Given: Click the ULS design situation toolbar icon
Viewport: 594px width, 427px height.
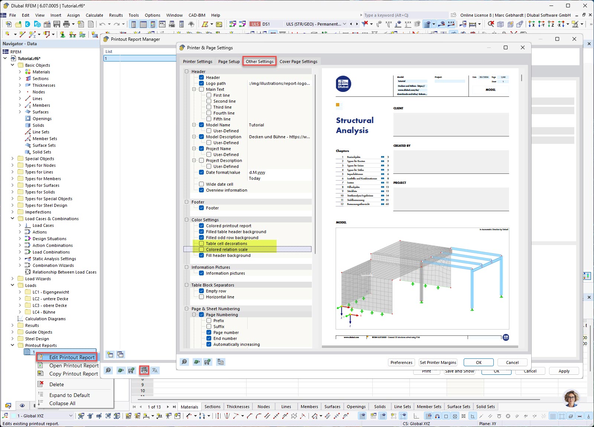Looking at the screenshot, I should point(255,24).
